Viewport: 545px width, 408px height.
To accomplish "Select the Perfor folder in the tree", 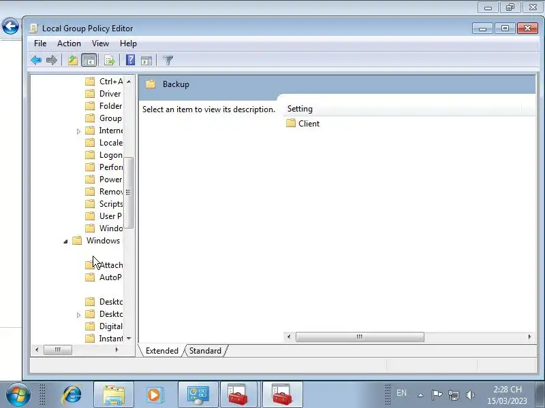I will [x=104, y=167].
